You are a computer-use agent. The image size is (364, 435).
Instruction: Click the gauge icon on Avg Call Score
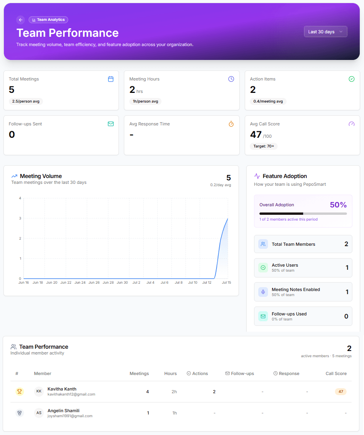tap(352, 124)
